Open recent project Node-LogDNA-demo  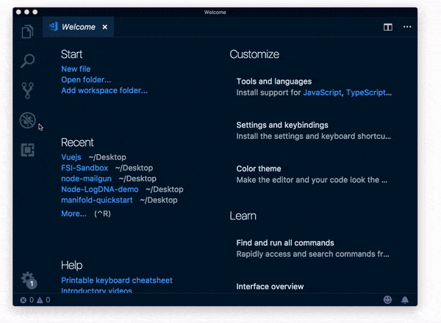(x=100, y=189)
